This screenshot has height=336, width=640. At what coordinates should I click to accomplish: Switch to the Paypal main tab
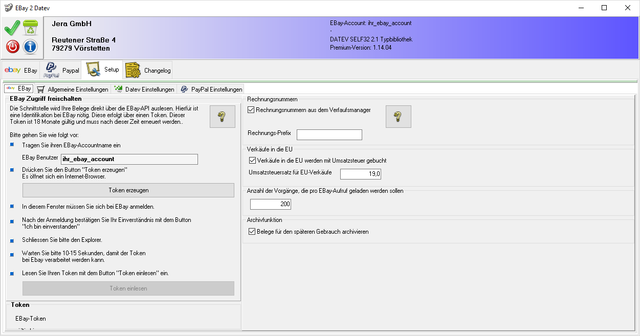point(61,70)
